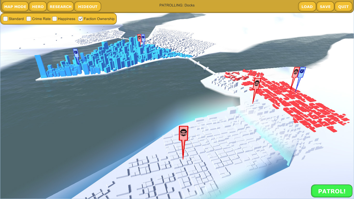354x199 pixels.
Task: Open the HERO screen
Action: pos(38,7)
